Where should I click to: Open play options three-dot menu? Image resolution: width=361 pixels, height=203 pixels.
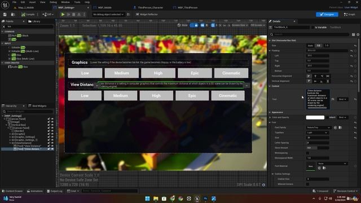(x=84, y=14)
